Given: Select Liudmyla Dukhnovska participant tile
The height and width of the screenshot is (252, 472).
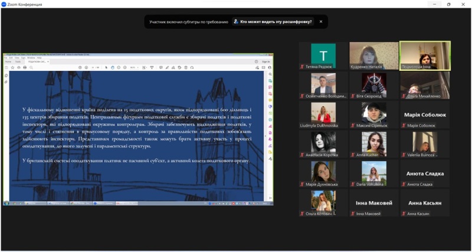Looking at the screenshot, I should (323, 114).
